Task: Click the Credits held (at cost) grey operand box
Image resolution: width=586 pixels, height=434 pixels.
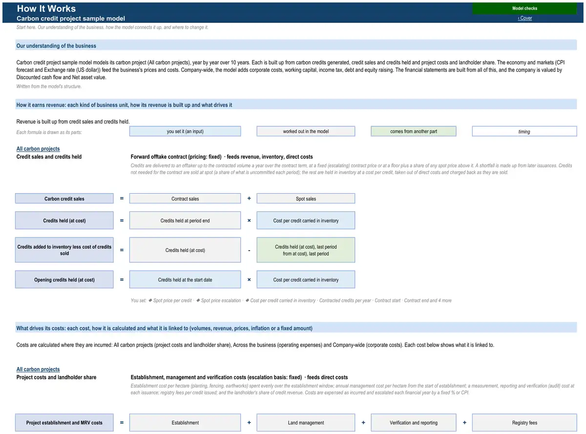Action: point(185,250)
